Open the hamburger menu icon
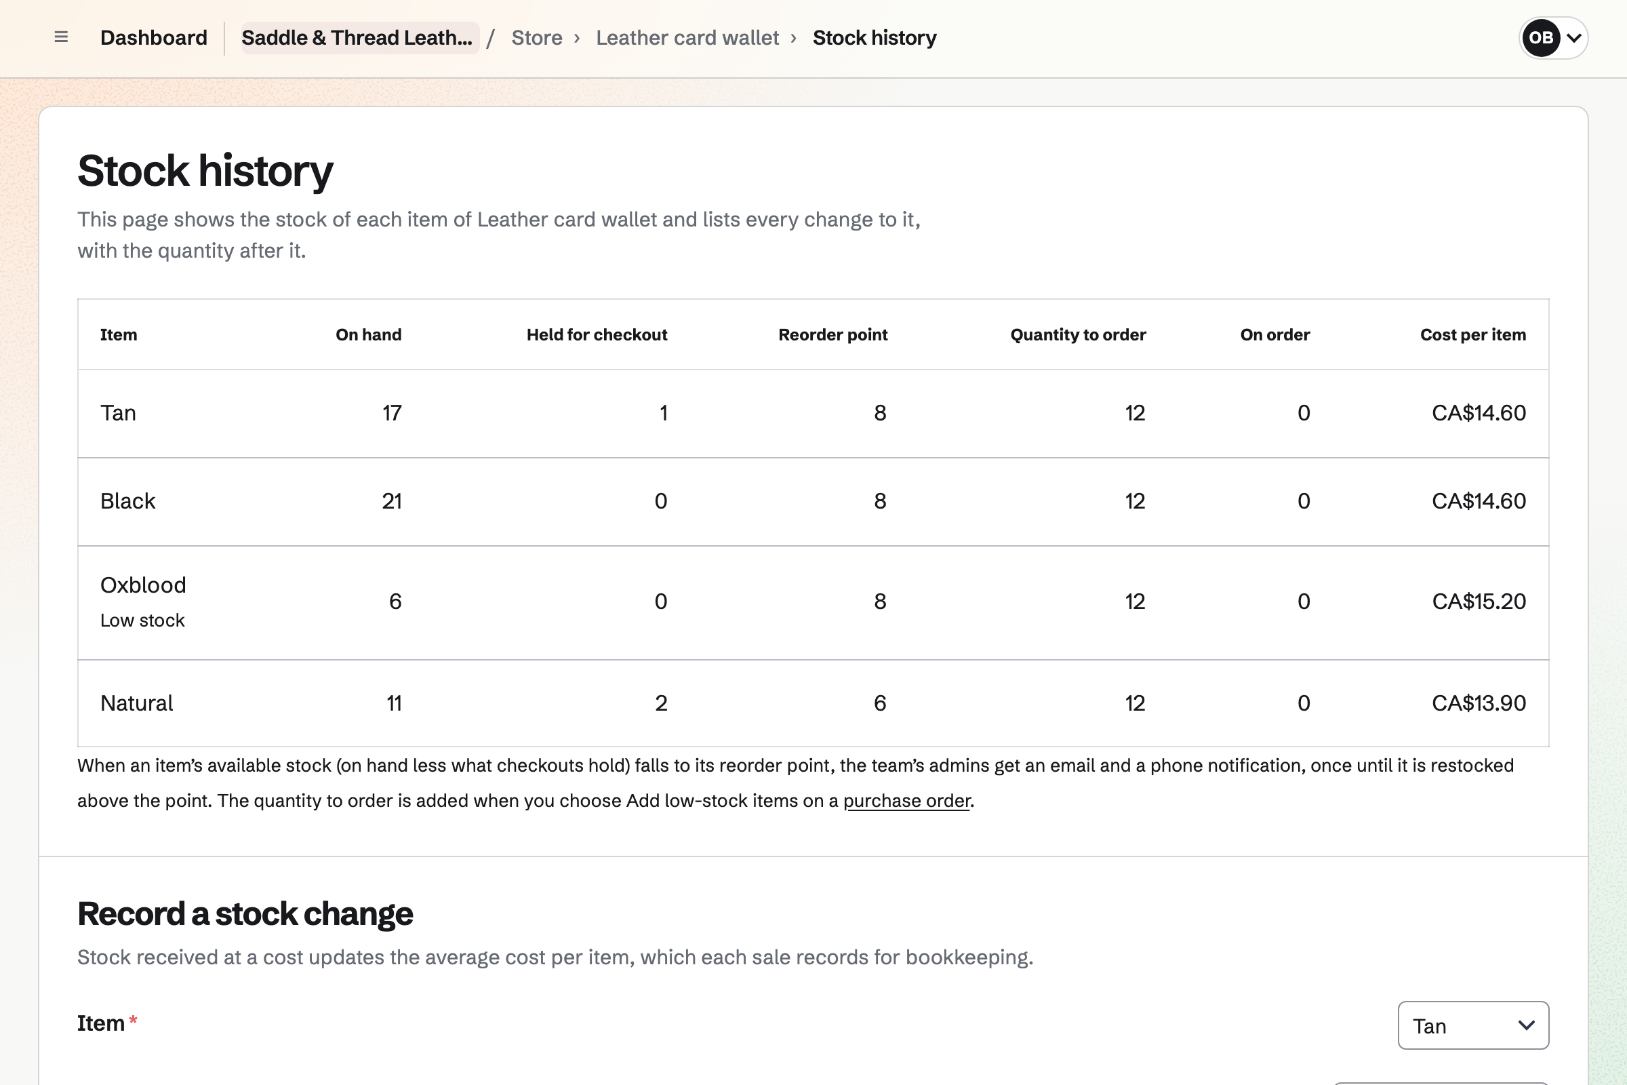This screenshot has height=1085, width=1627. coord(61,37)
